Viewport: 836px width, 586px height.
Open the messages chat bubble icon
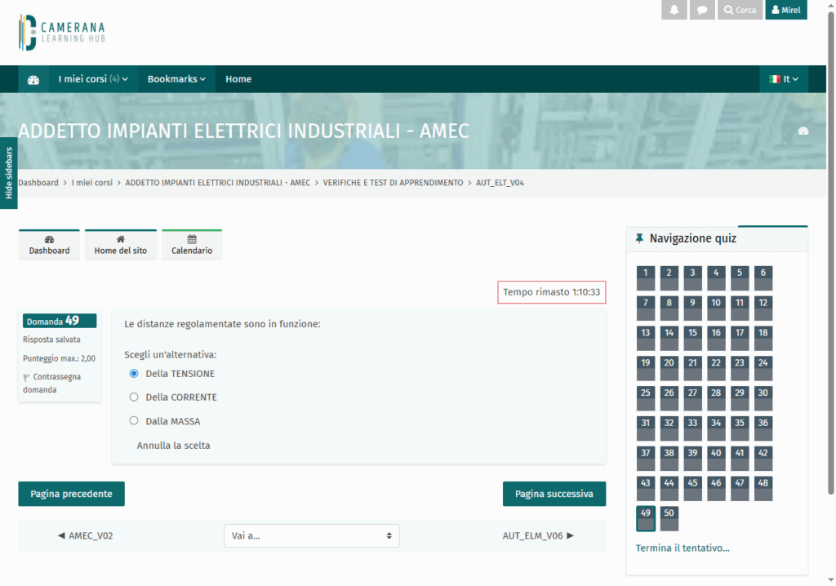[x=701, y=11]
